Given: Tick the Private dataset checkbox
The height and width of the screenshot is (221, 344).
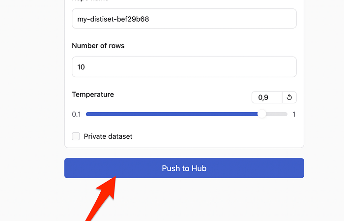Looking at the screenshot, I should 76,136.
